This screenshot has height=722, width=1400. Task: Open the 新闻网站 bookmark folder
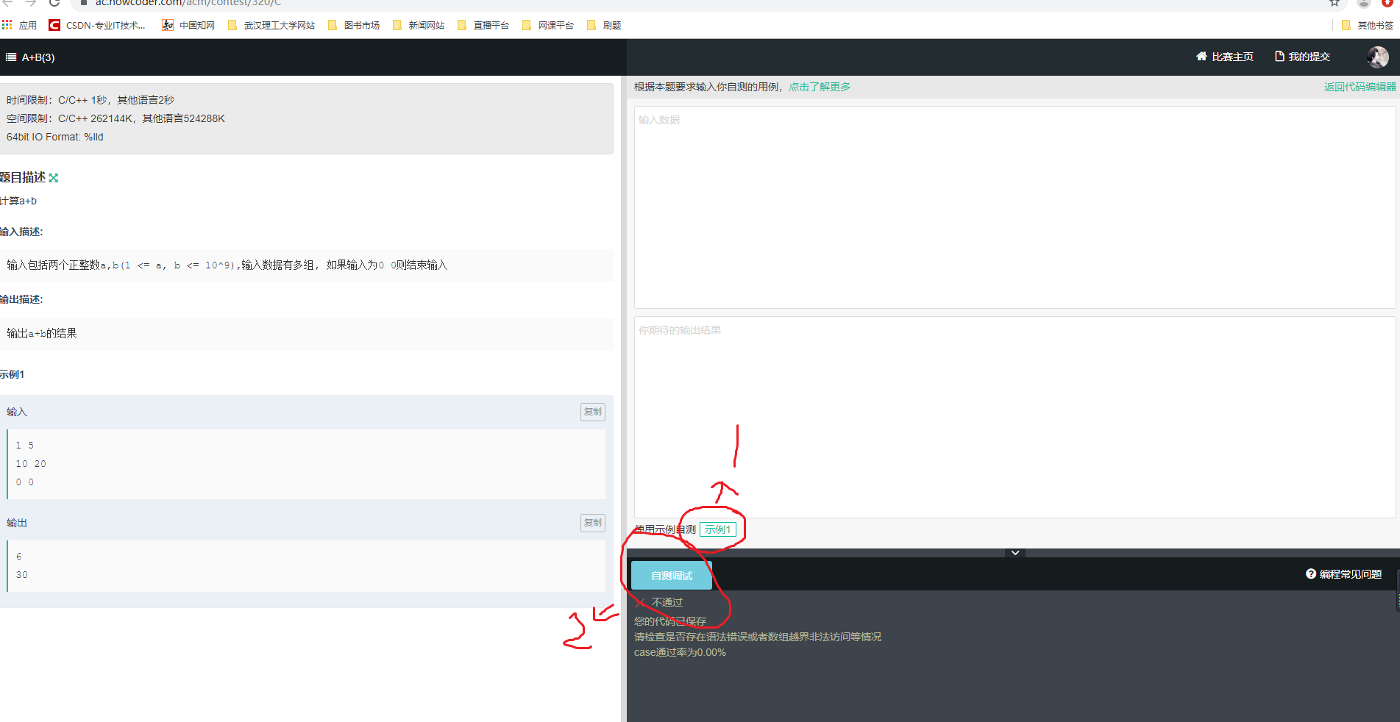pos(419,25)
